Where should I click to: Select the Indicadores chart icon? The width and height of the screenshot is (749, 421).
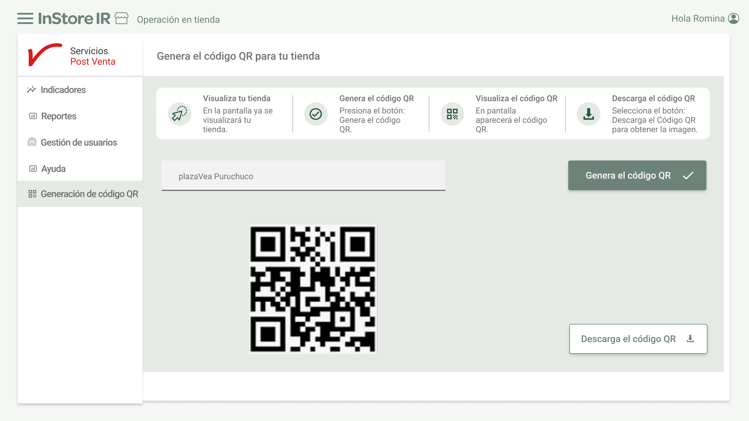(32, 90)
